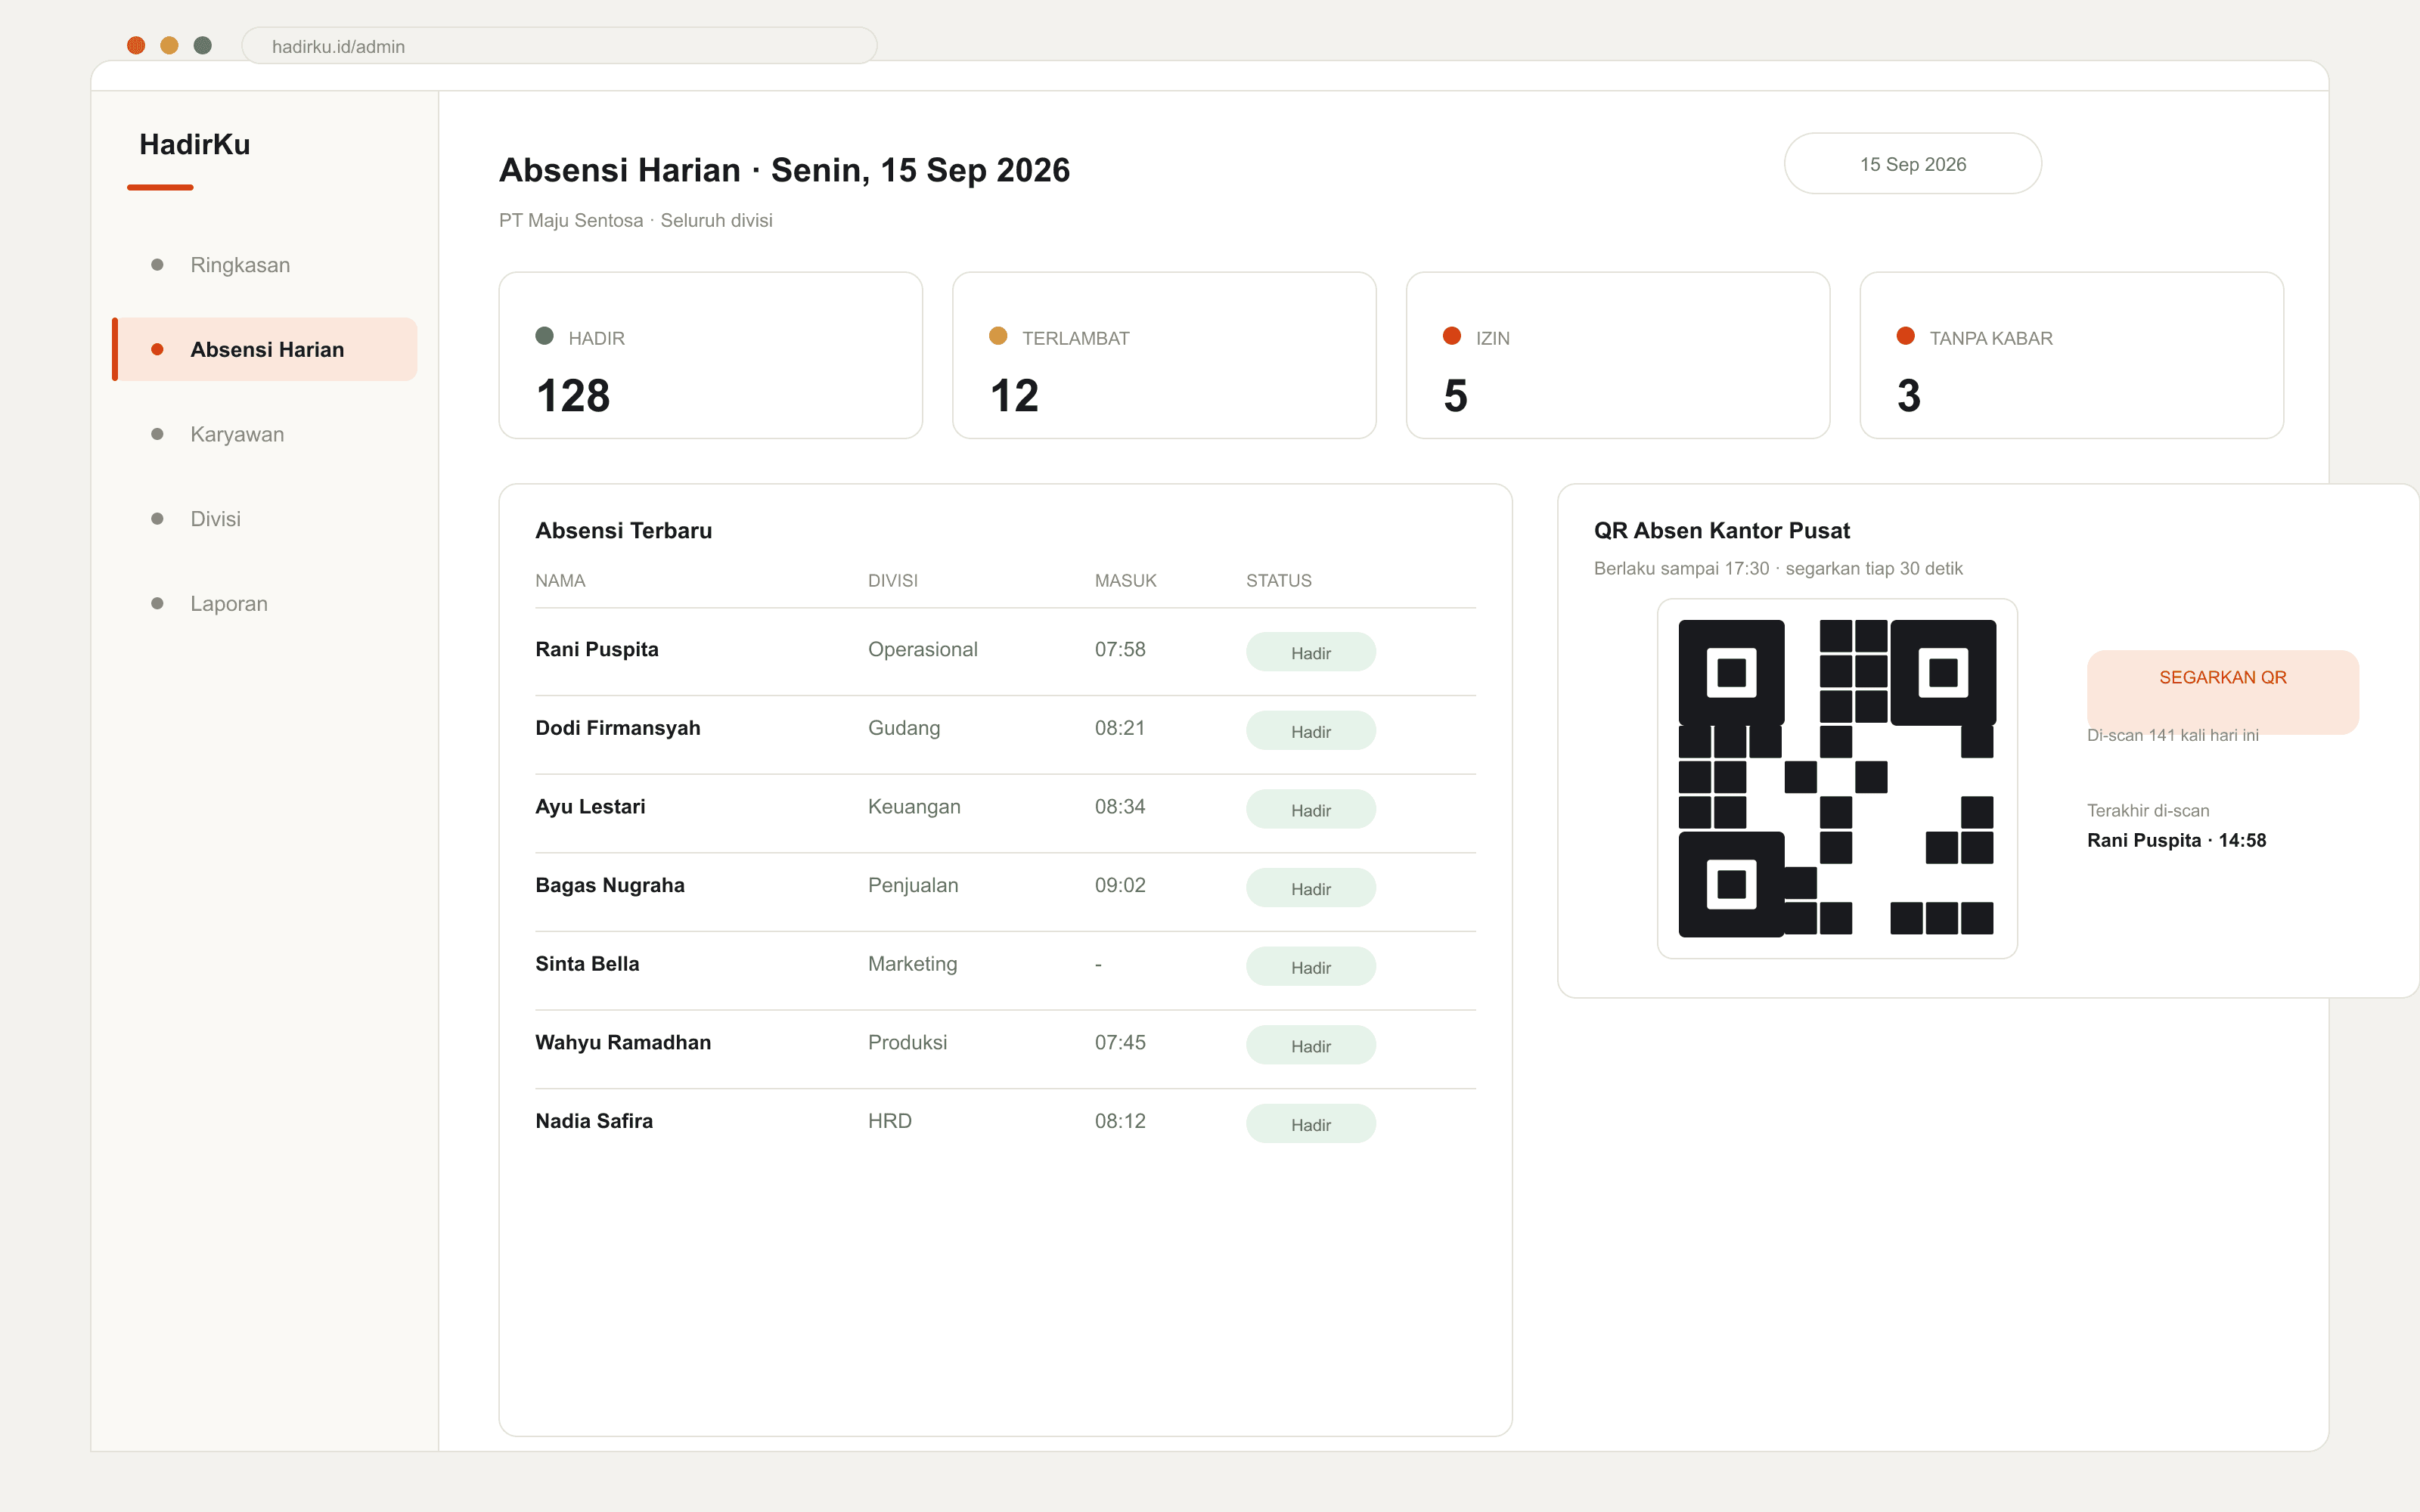Select the IZIN summary card

coord(1617,355)
